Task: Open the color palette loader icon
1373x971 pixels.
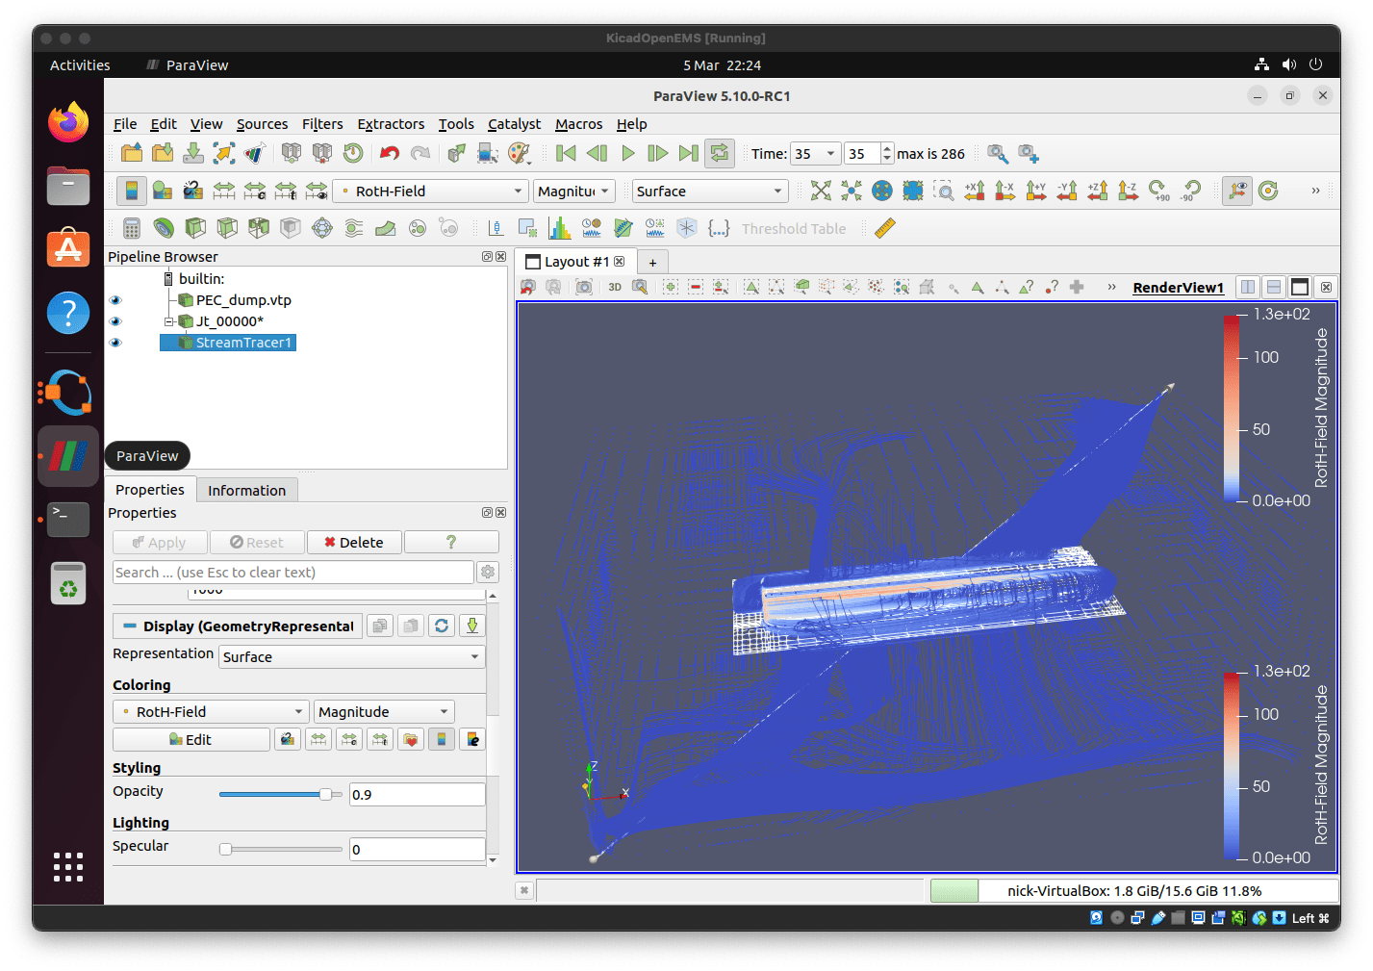Action: 519,153
